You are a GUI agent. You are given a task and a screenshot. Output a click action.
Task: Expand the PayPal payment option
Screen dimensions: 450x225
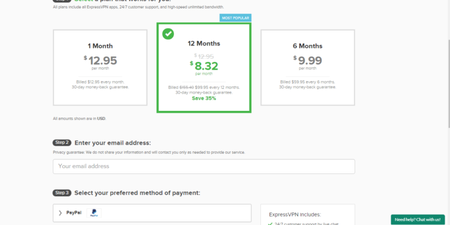click(152, 213)
